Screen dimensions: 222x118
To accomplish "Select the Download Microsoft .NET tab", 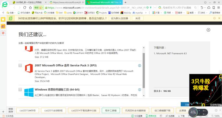I will (x=104, y=2).
